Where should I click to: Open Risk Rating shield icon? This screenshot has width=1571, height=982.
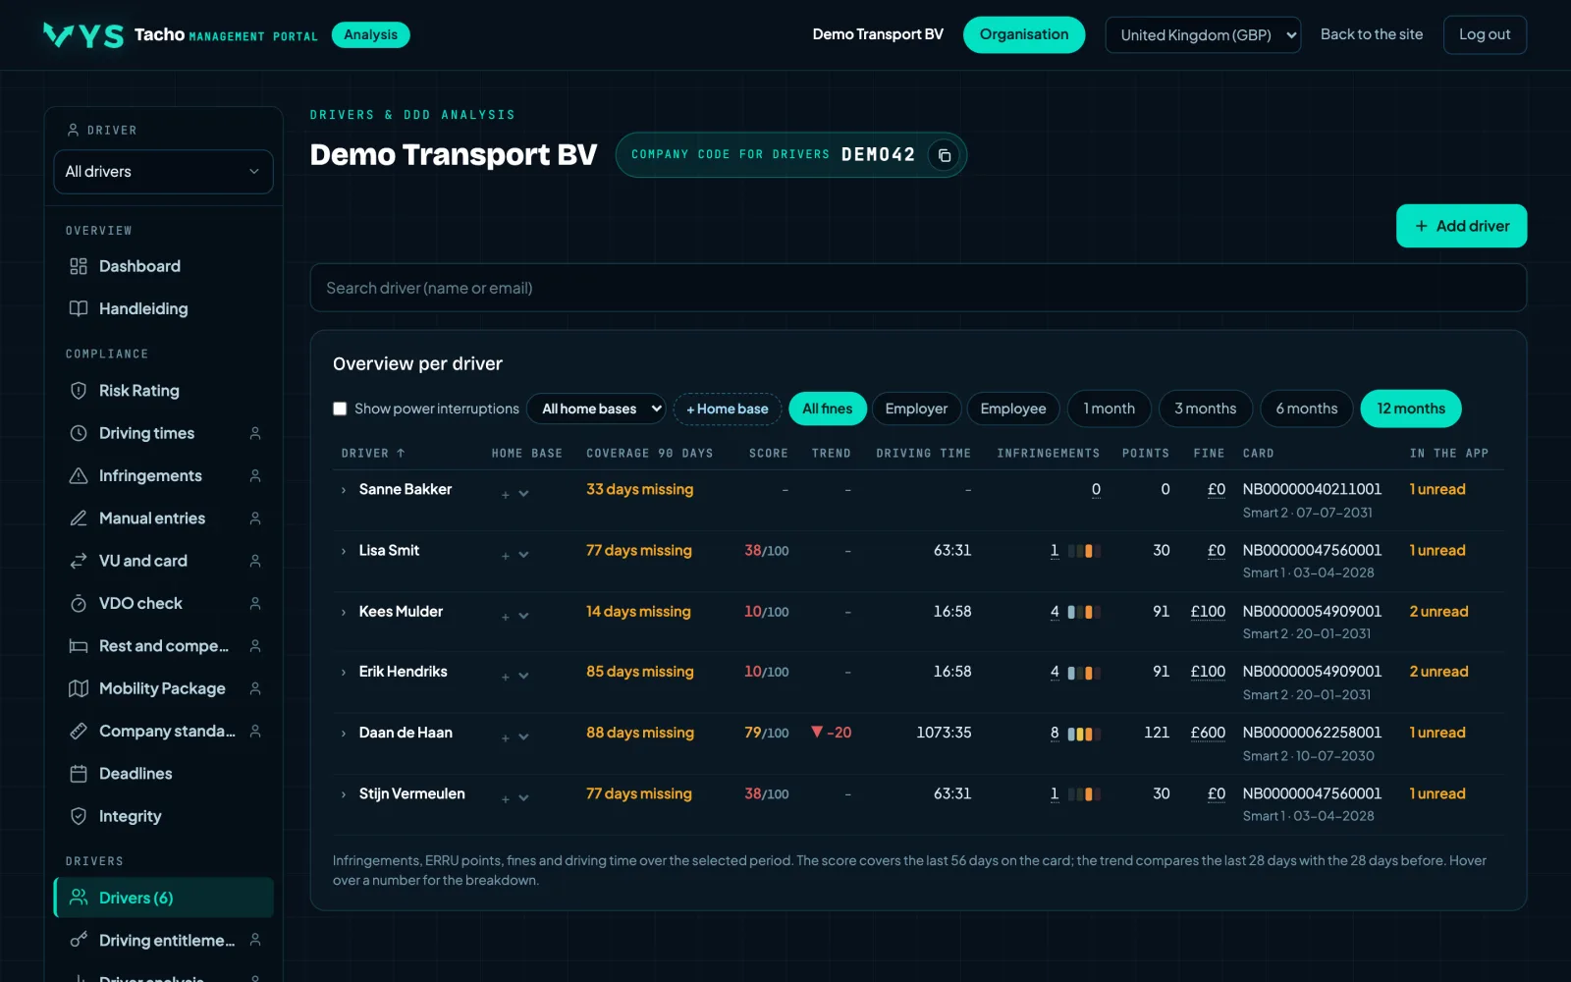(x=79, y=391)
